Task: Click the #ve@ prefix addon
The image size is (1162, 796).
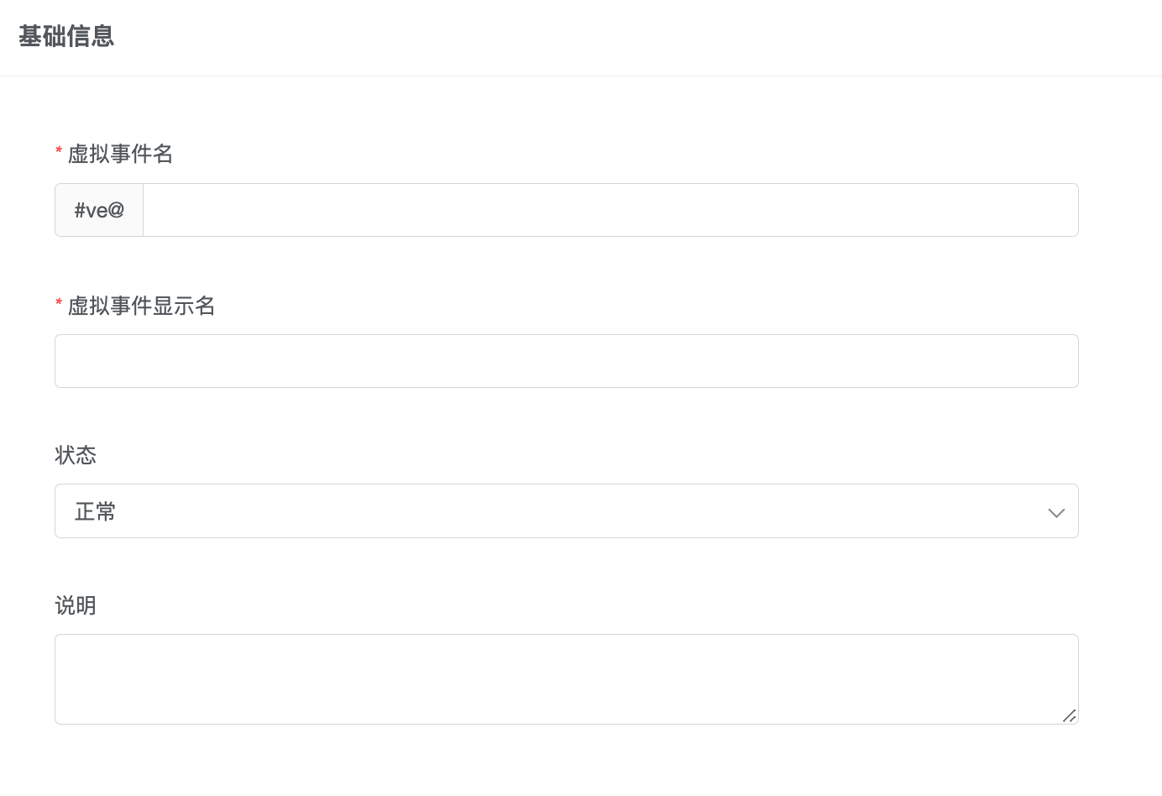Action: [x=99, y=210]
